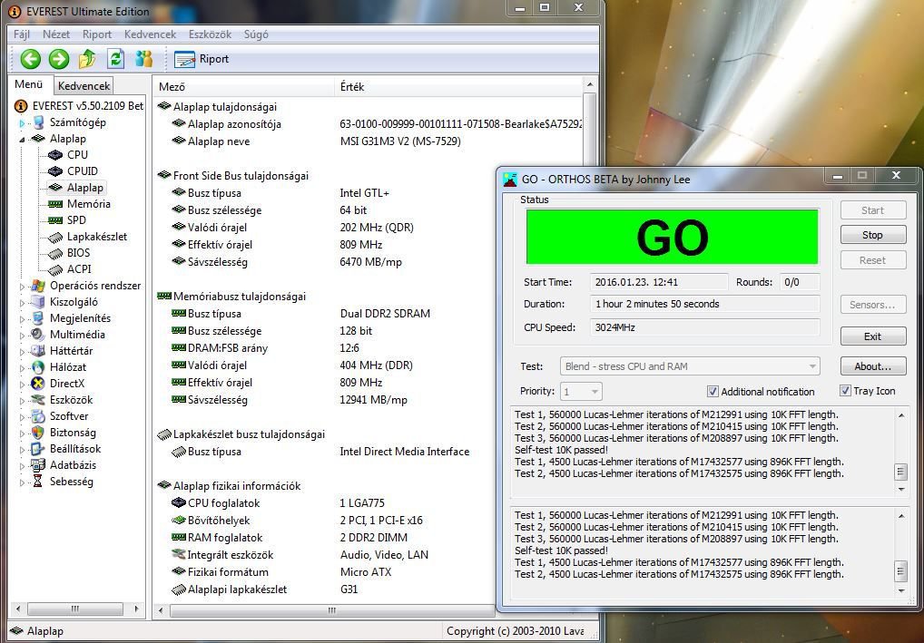Expand the Hálózat tree node
This screenshot has height=643, width=924.
pyautogui.click(x=22, y=368)
